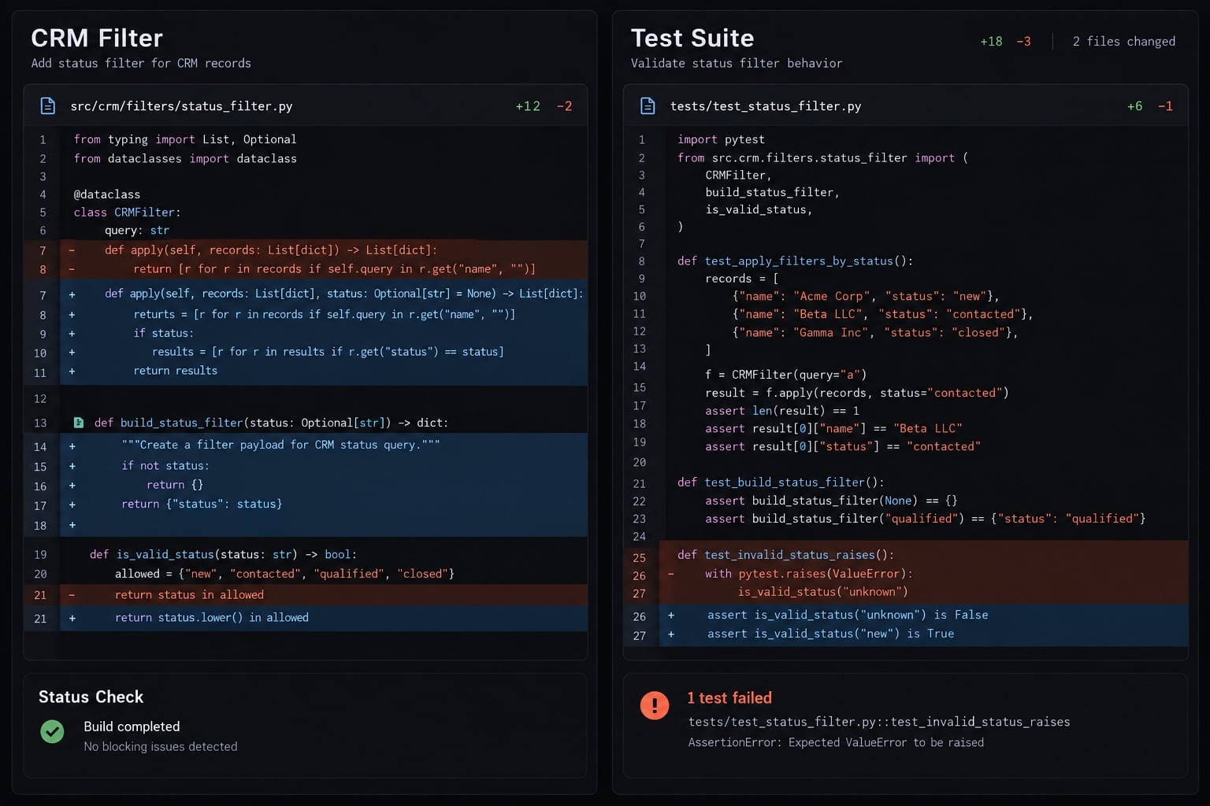The height and width of the screenshot is (806, 1210).
Task: Click the -1 deletions count for test_status_filter.py
Action: point(1165,106)
